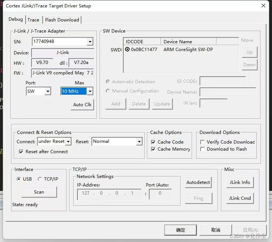
Task: Click the Auto Clk button
Action: click(82, 105)
